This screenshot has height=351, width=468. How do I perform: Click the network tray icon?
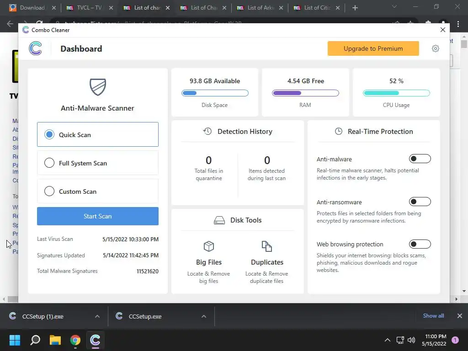pyautogui.click(x=400, y=340)
